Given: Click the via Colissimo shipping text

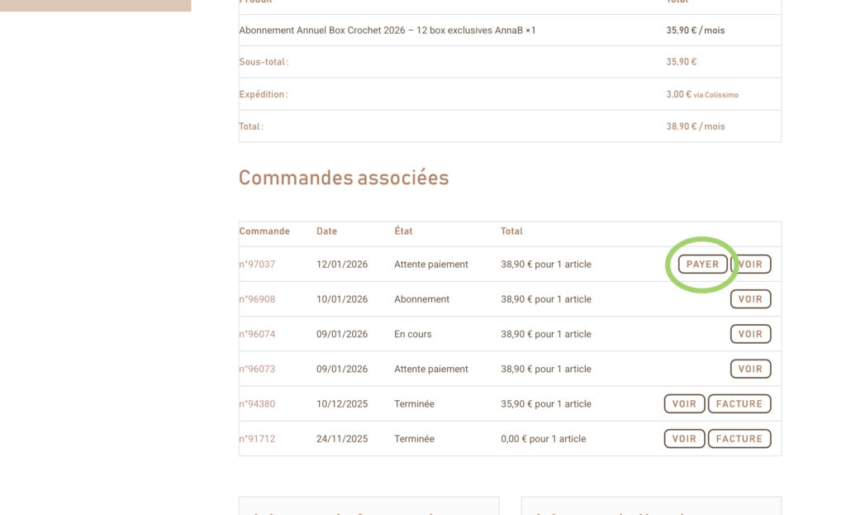Looking at the screenshot, I should [x=715, y=95].
